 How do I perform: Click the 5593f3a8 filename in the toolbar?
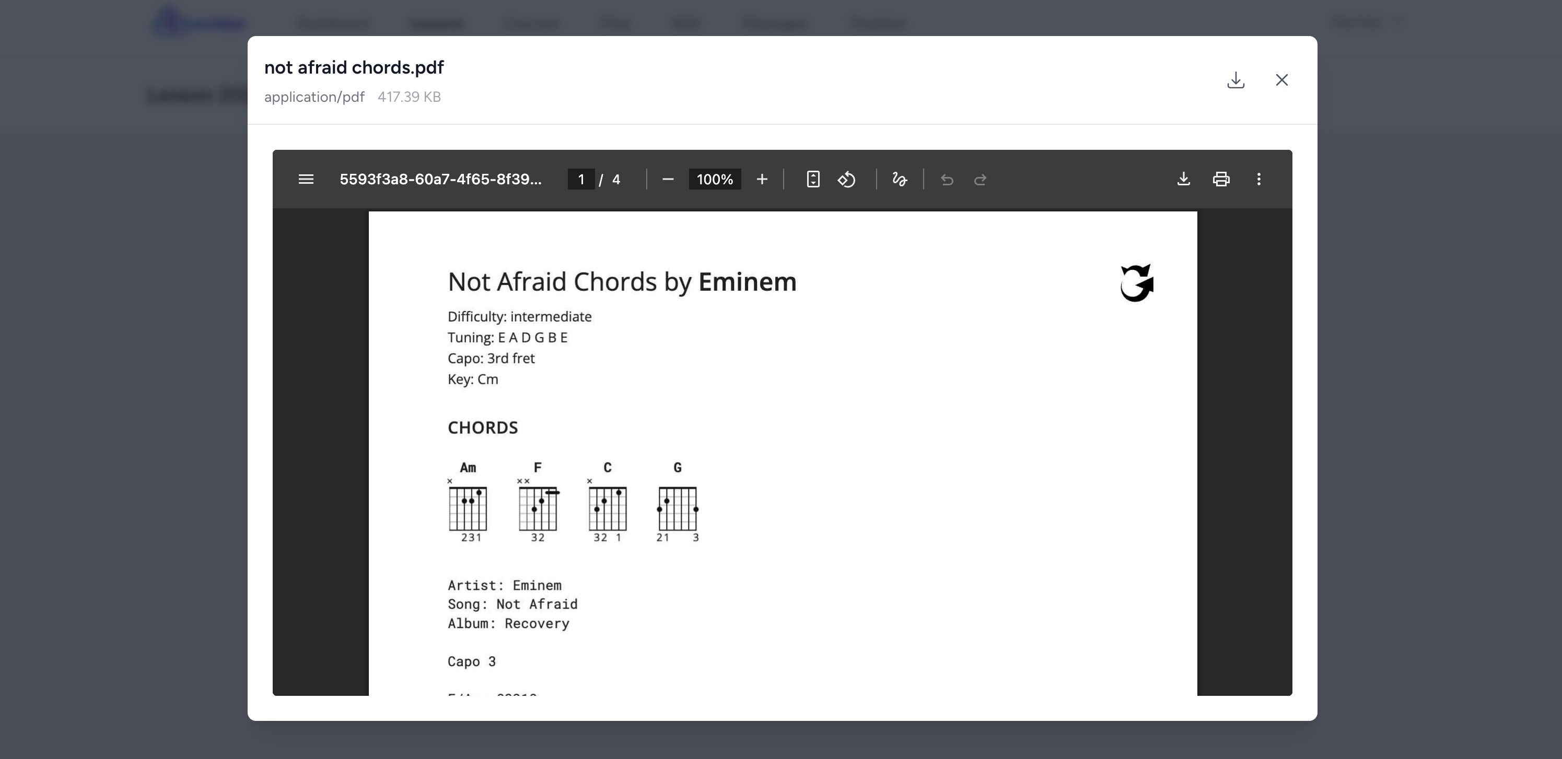tap(441, 179)
